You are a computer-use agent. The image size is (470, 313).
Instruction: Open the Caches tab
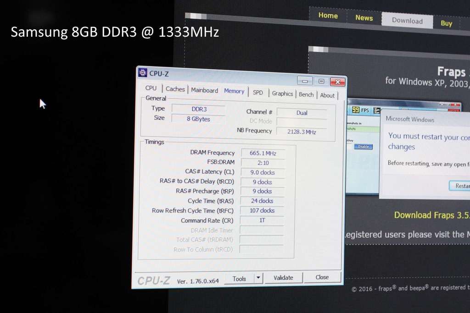click(175, 89)
